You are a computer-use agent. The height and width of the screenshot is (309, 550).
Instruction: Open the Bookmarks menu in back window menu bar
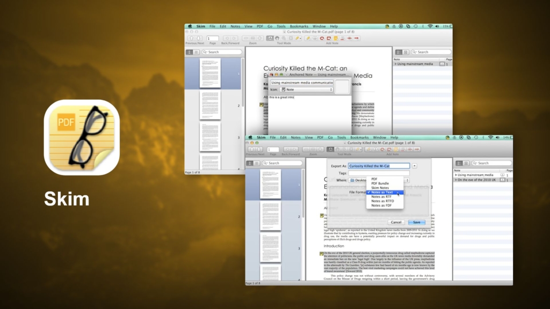[x=299, y=26]
